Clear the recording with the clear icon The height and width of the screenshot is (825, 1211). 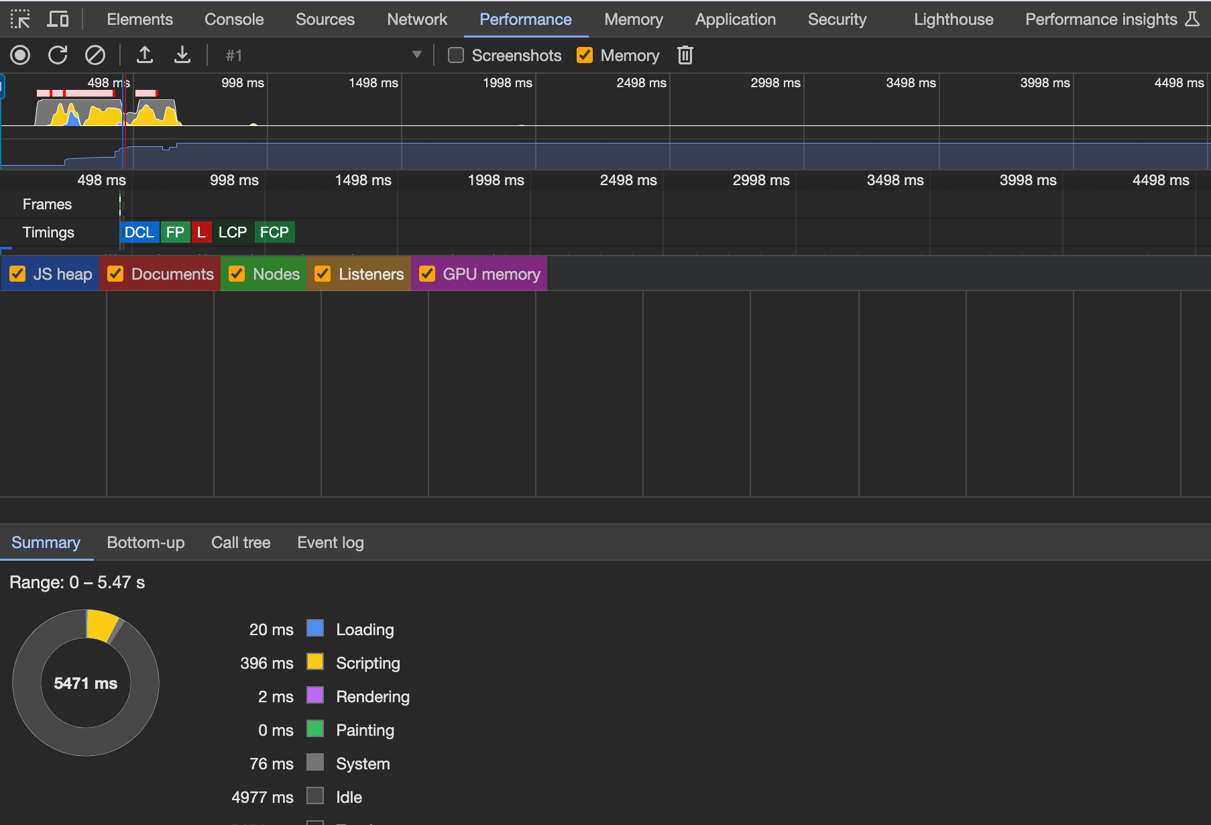(95, 55)
